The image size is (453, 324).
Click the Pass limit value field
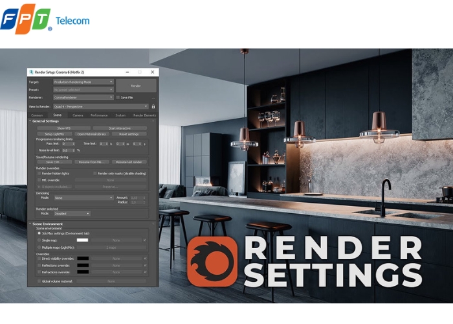68,144
